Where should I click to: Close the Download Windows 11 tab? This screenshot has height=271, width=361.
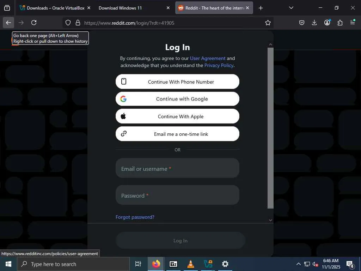(x=168, y=8)
